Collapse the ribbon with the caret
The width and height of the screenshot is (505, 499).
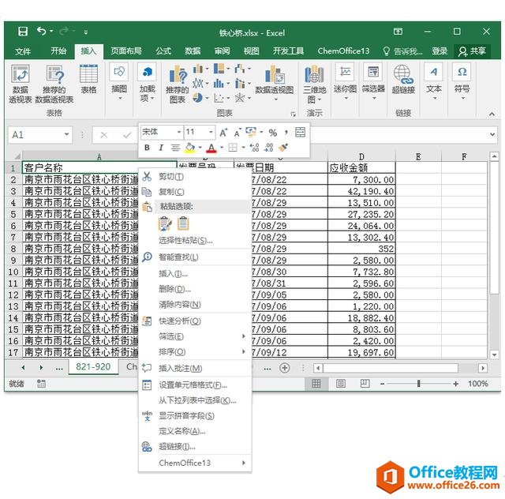[492, 114]
